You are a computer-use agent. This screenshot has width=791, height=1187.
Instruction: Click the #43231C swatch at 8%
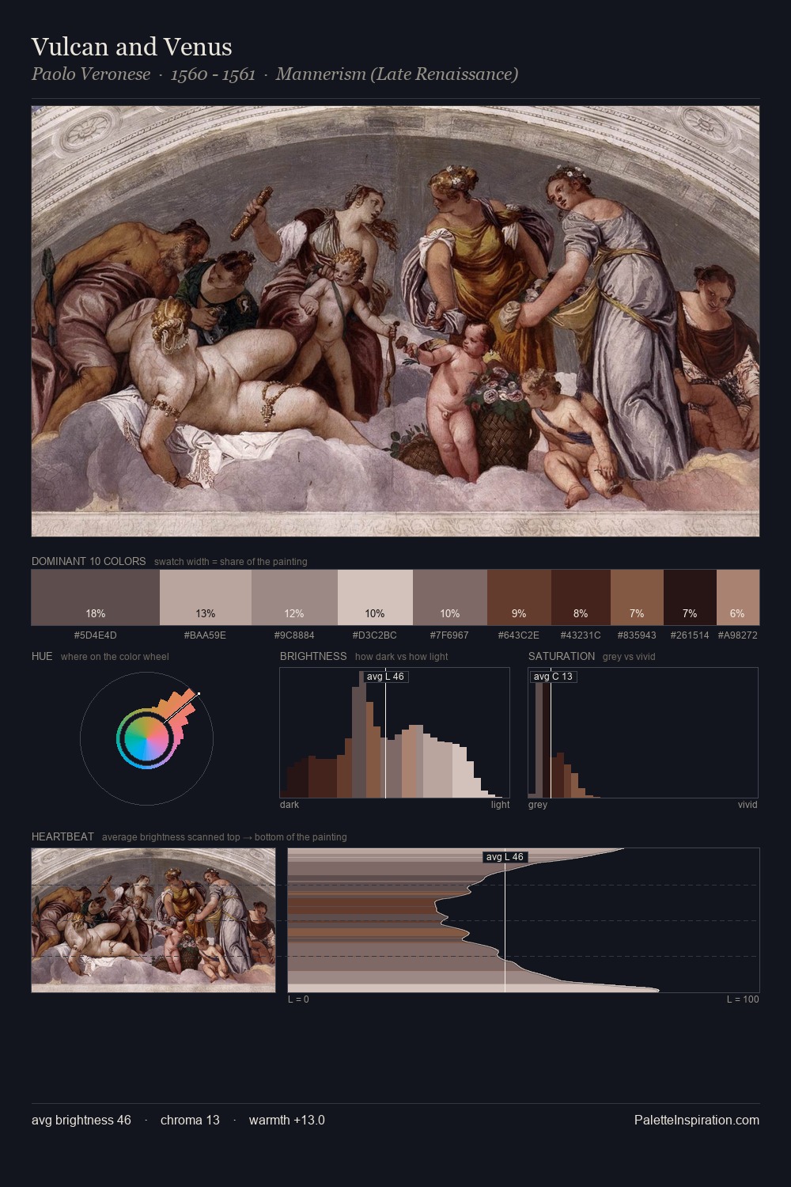pyautogui.click(x=581, y=597)
